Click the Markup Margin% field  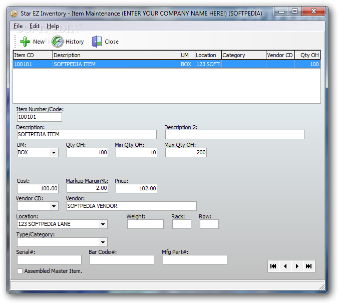[87, 188]
